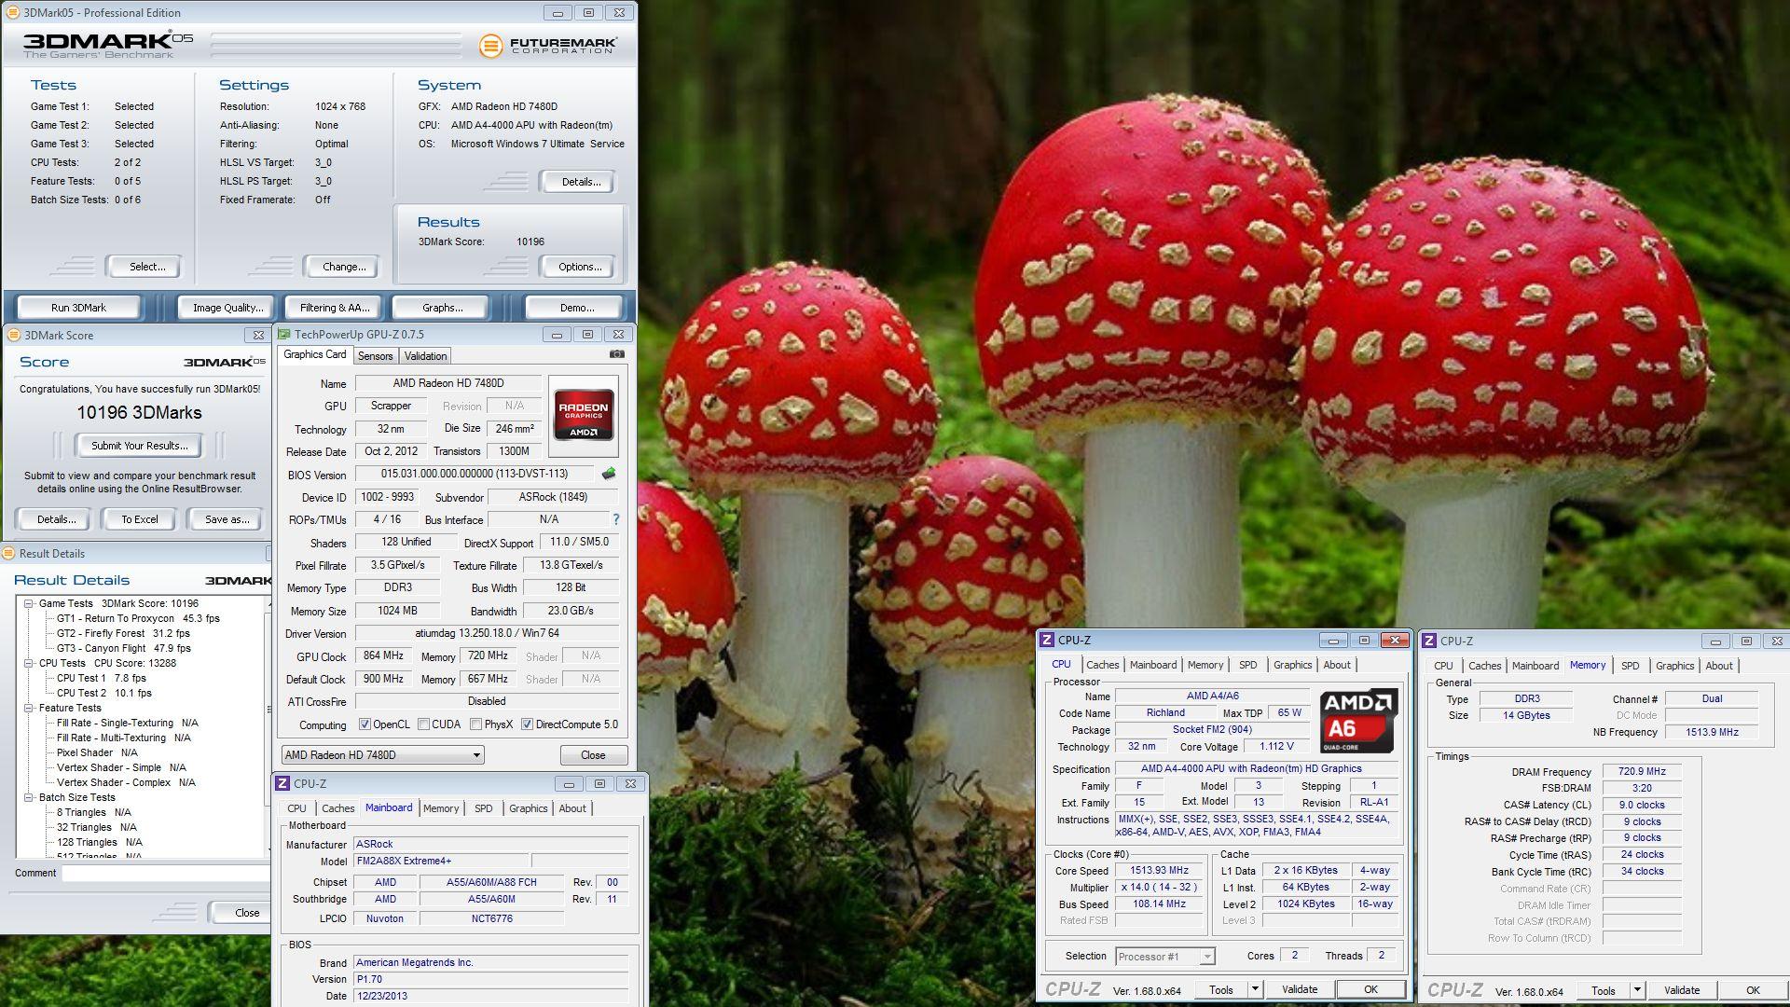Screen dimensions: 1790x1007
Task: Open Caches tab in CPU-Z processor window
Action: (1102, 665)
